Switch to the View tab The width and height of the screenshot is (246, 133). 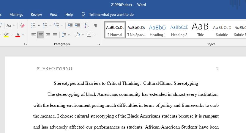click(x=53, y=15)
